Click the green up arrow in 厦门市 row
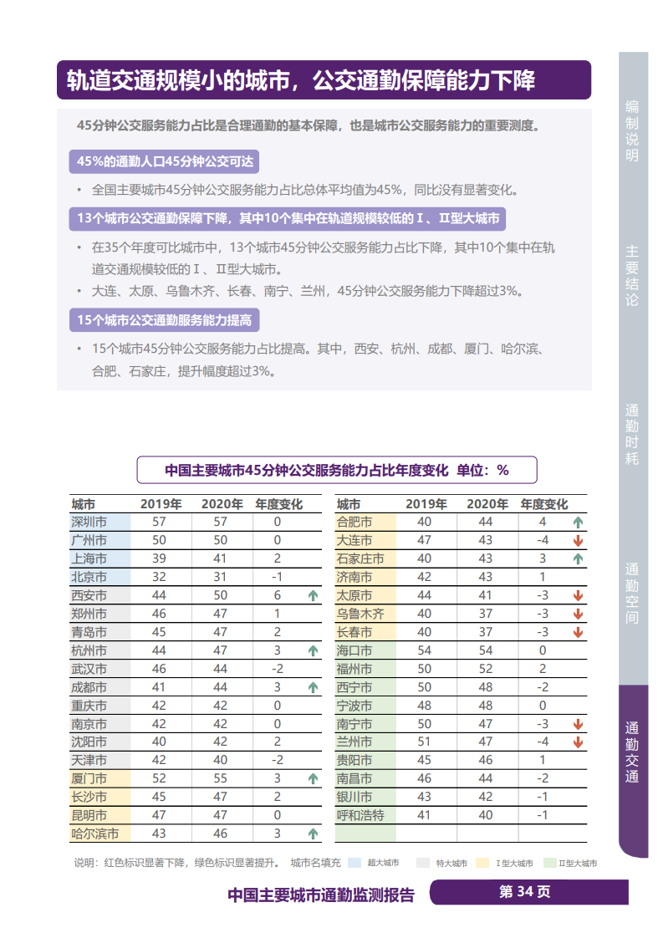 [x=314, y=778]
